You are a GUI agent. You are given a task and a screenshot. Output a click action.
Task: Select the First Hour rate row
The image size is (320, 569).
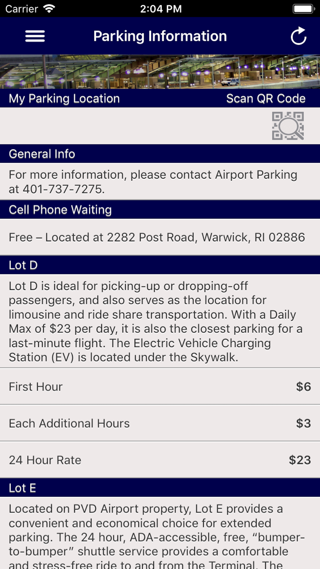pos(160,387)
